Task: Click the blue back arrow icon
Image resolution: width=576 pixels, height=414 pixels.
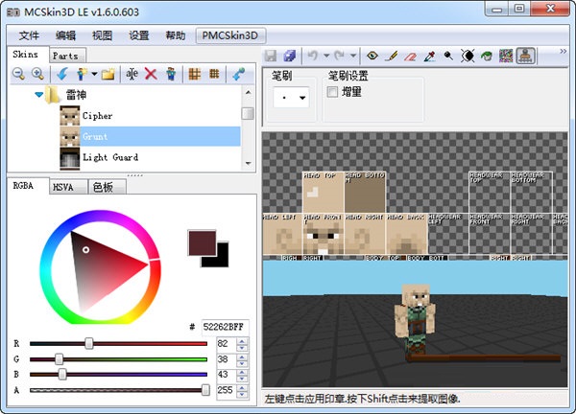Action: point(61,74)
